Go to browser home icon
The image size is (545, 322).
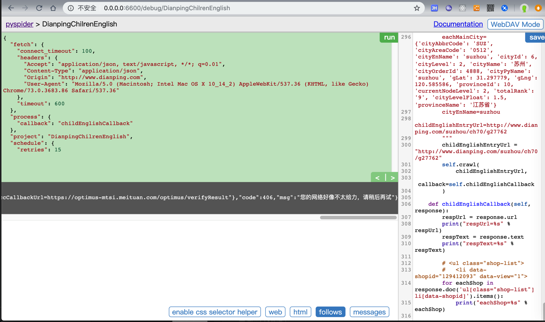[x=53, y=8]
